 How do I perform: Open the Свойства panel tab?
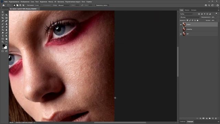click(183, 122)
